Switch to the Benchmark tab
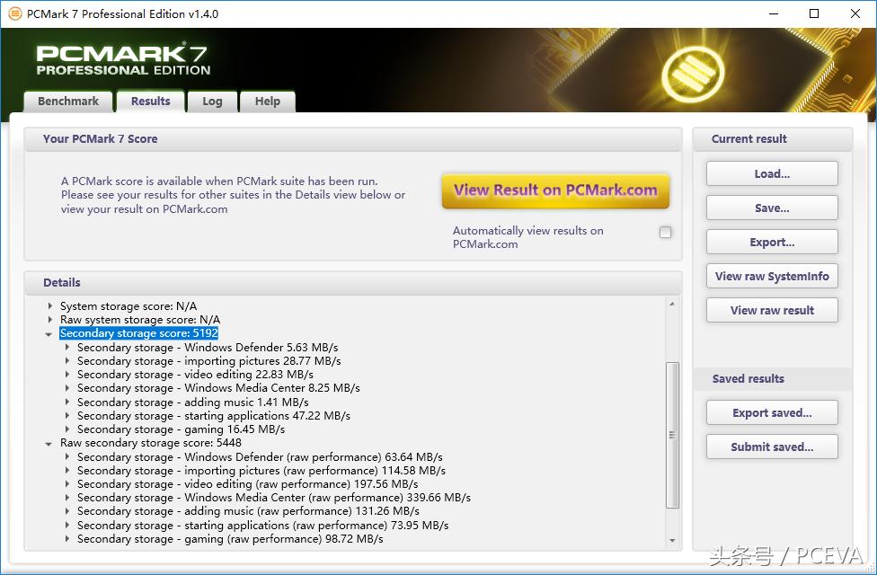 (x=67, y=102)
